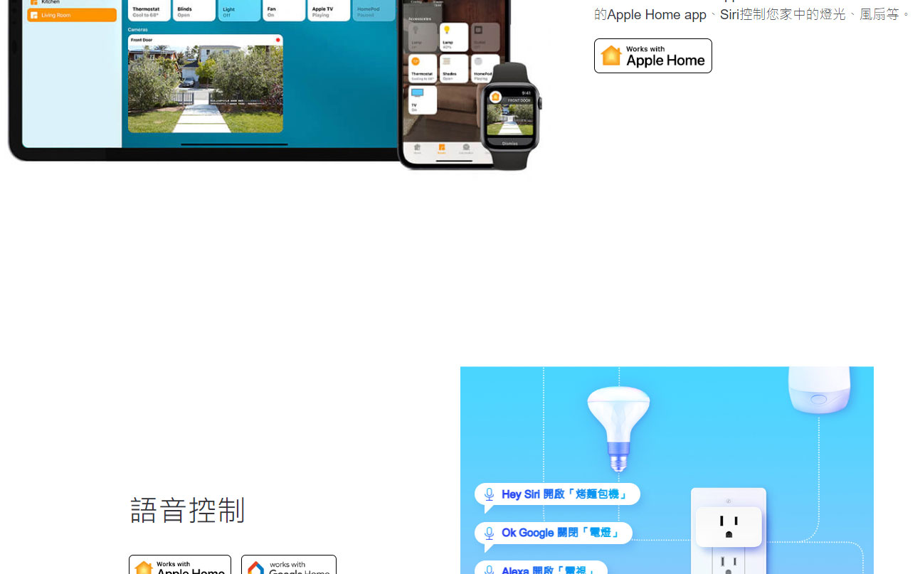Toggle the Light tile on the iPad
This screenshot has height=574, width=920.
pyautogui.click(x=240, y=10)
